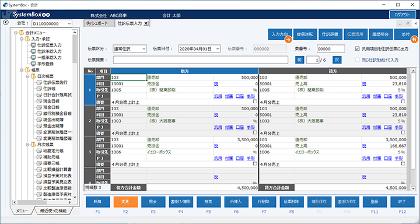Image resolution: width=420 pixels, height=224 pixels.
Task: Click the report icon beside 総勘定元帳
Action: (39, 151)
